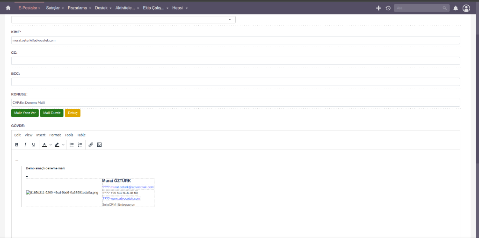Expand the Destek menu

point(103,8)
